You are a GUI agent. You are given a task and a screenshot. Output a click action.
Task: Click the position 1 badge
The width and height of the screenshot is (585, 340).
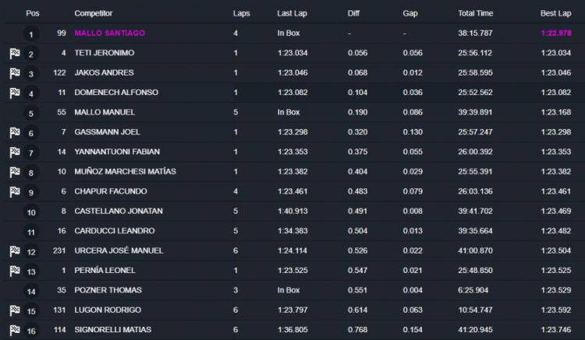(x=31, y=34)
